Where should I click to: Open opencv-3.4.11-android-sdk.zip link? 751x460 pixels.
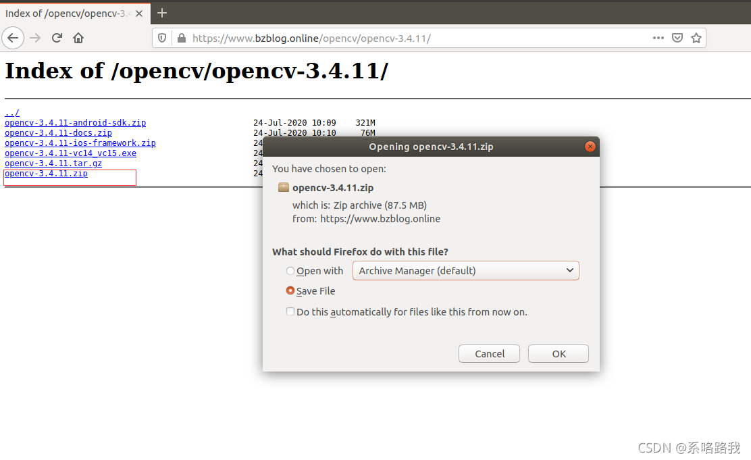click(75, 123)
